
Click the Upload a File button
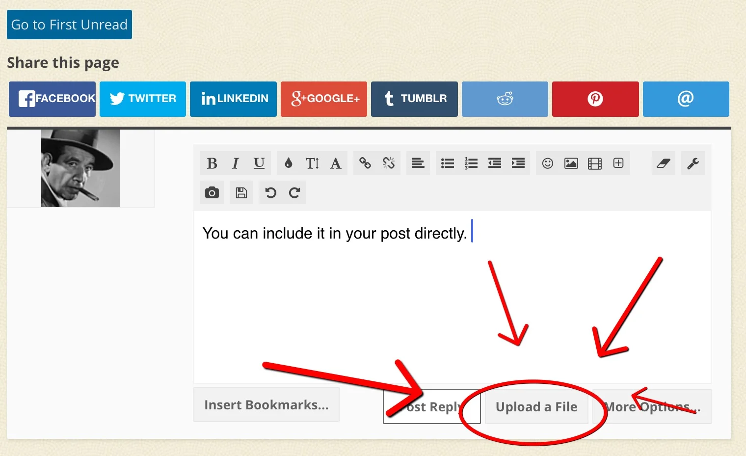[x=536, y=406]
